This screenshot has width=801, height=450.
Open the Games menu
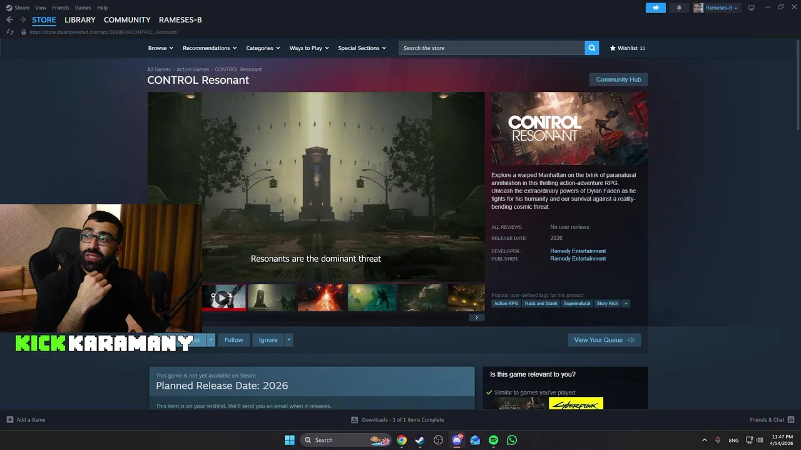(83, 7)
